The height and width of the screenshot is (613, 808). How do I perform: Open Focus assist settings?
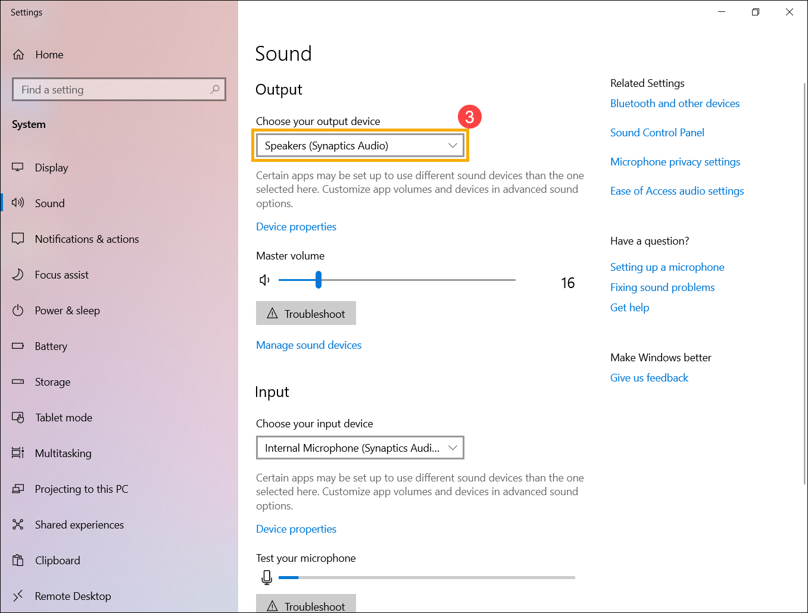point(119,275)
